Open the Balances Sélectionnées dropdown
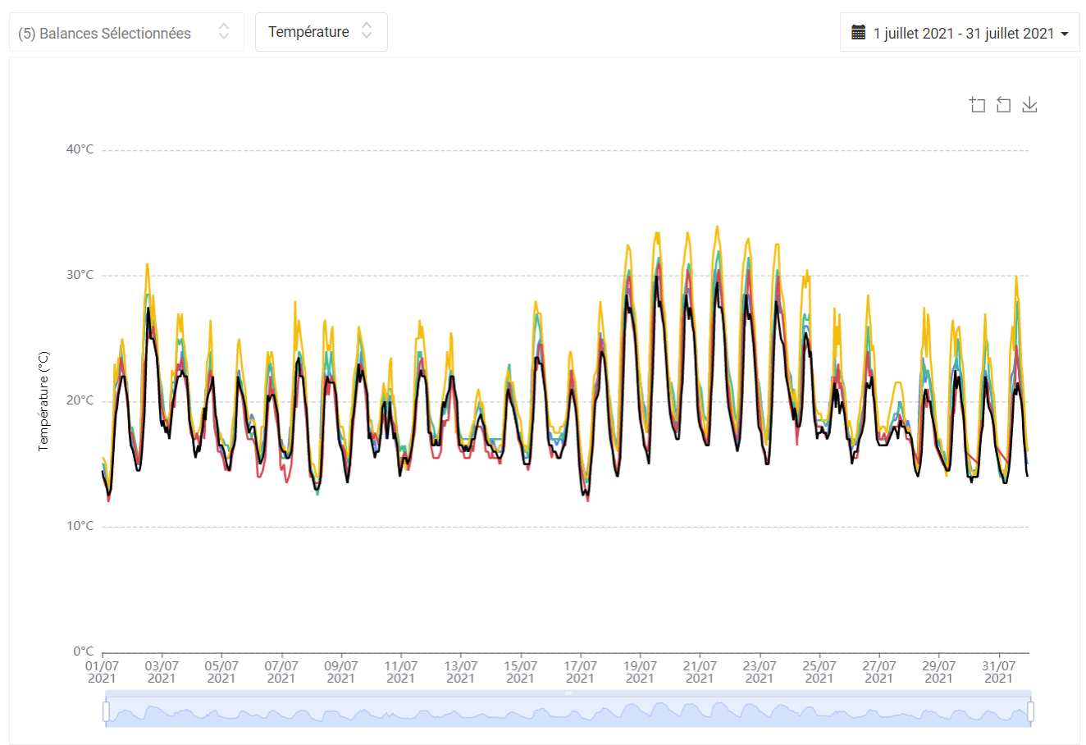1086x745 pixels. tap(126, 33)
